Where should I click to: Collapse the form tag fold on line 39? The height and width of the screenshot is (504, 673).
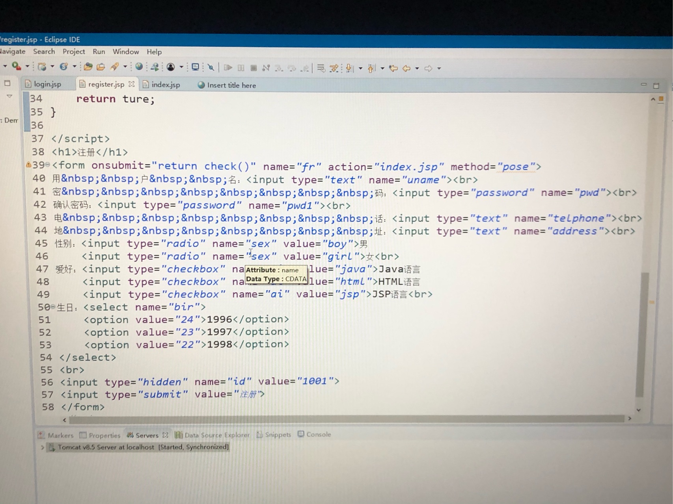pos(48,165)
